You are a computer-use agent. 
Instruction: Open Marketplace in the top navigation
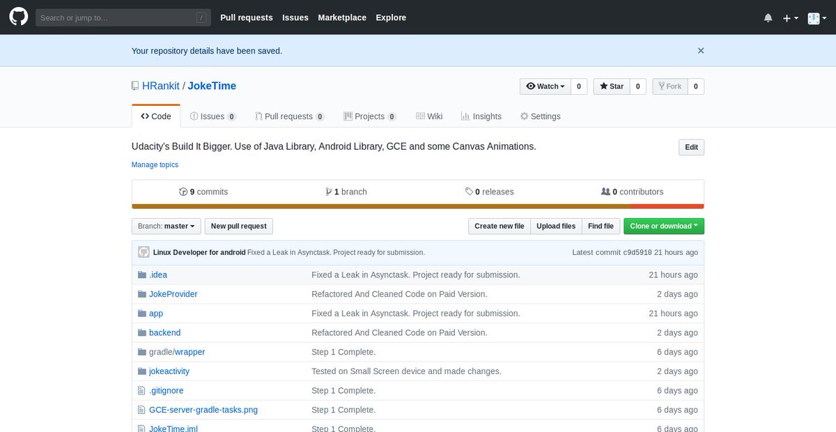point(342,17)
